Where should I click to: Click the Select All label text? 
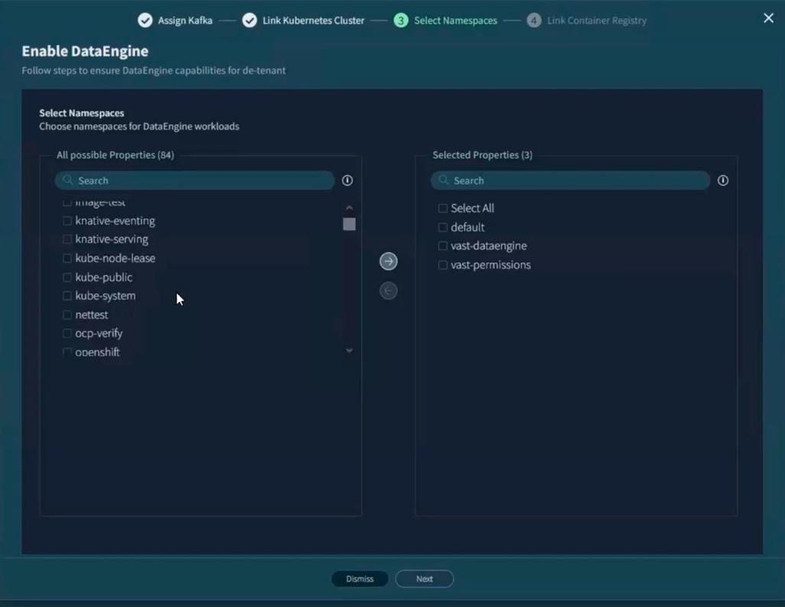[472, 208]
